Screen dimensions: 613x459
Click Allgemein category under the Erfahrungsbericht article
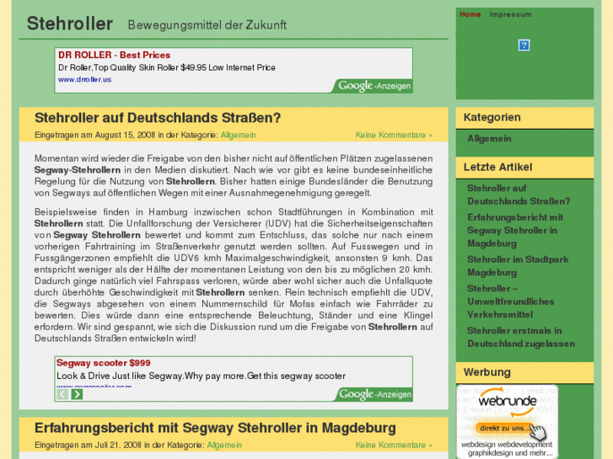click(224, 445)
